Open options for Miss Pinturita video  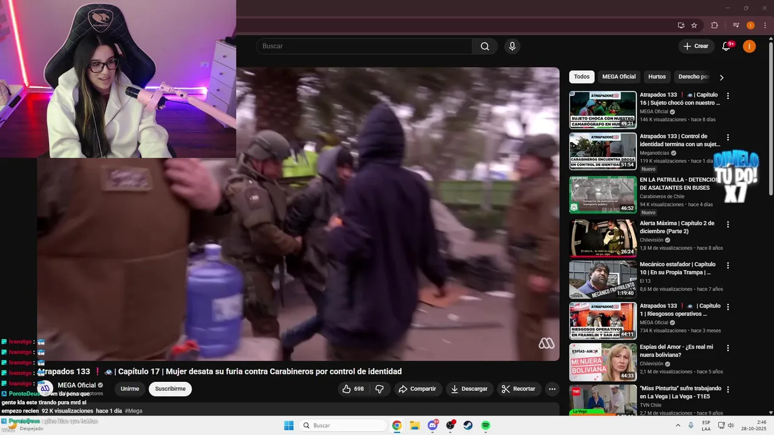tap(728, 390)
